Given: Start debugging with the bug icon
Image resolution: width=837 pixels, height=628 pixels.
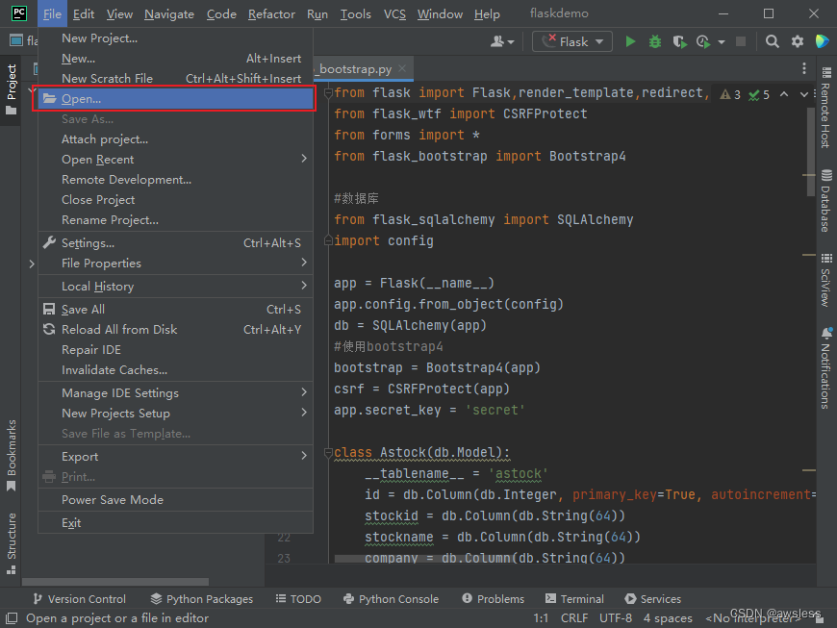Looking at the screenshot, I should pos(655,40).
